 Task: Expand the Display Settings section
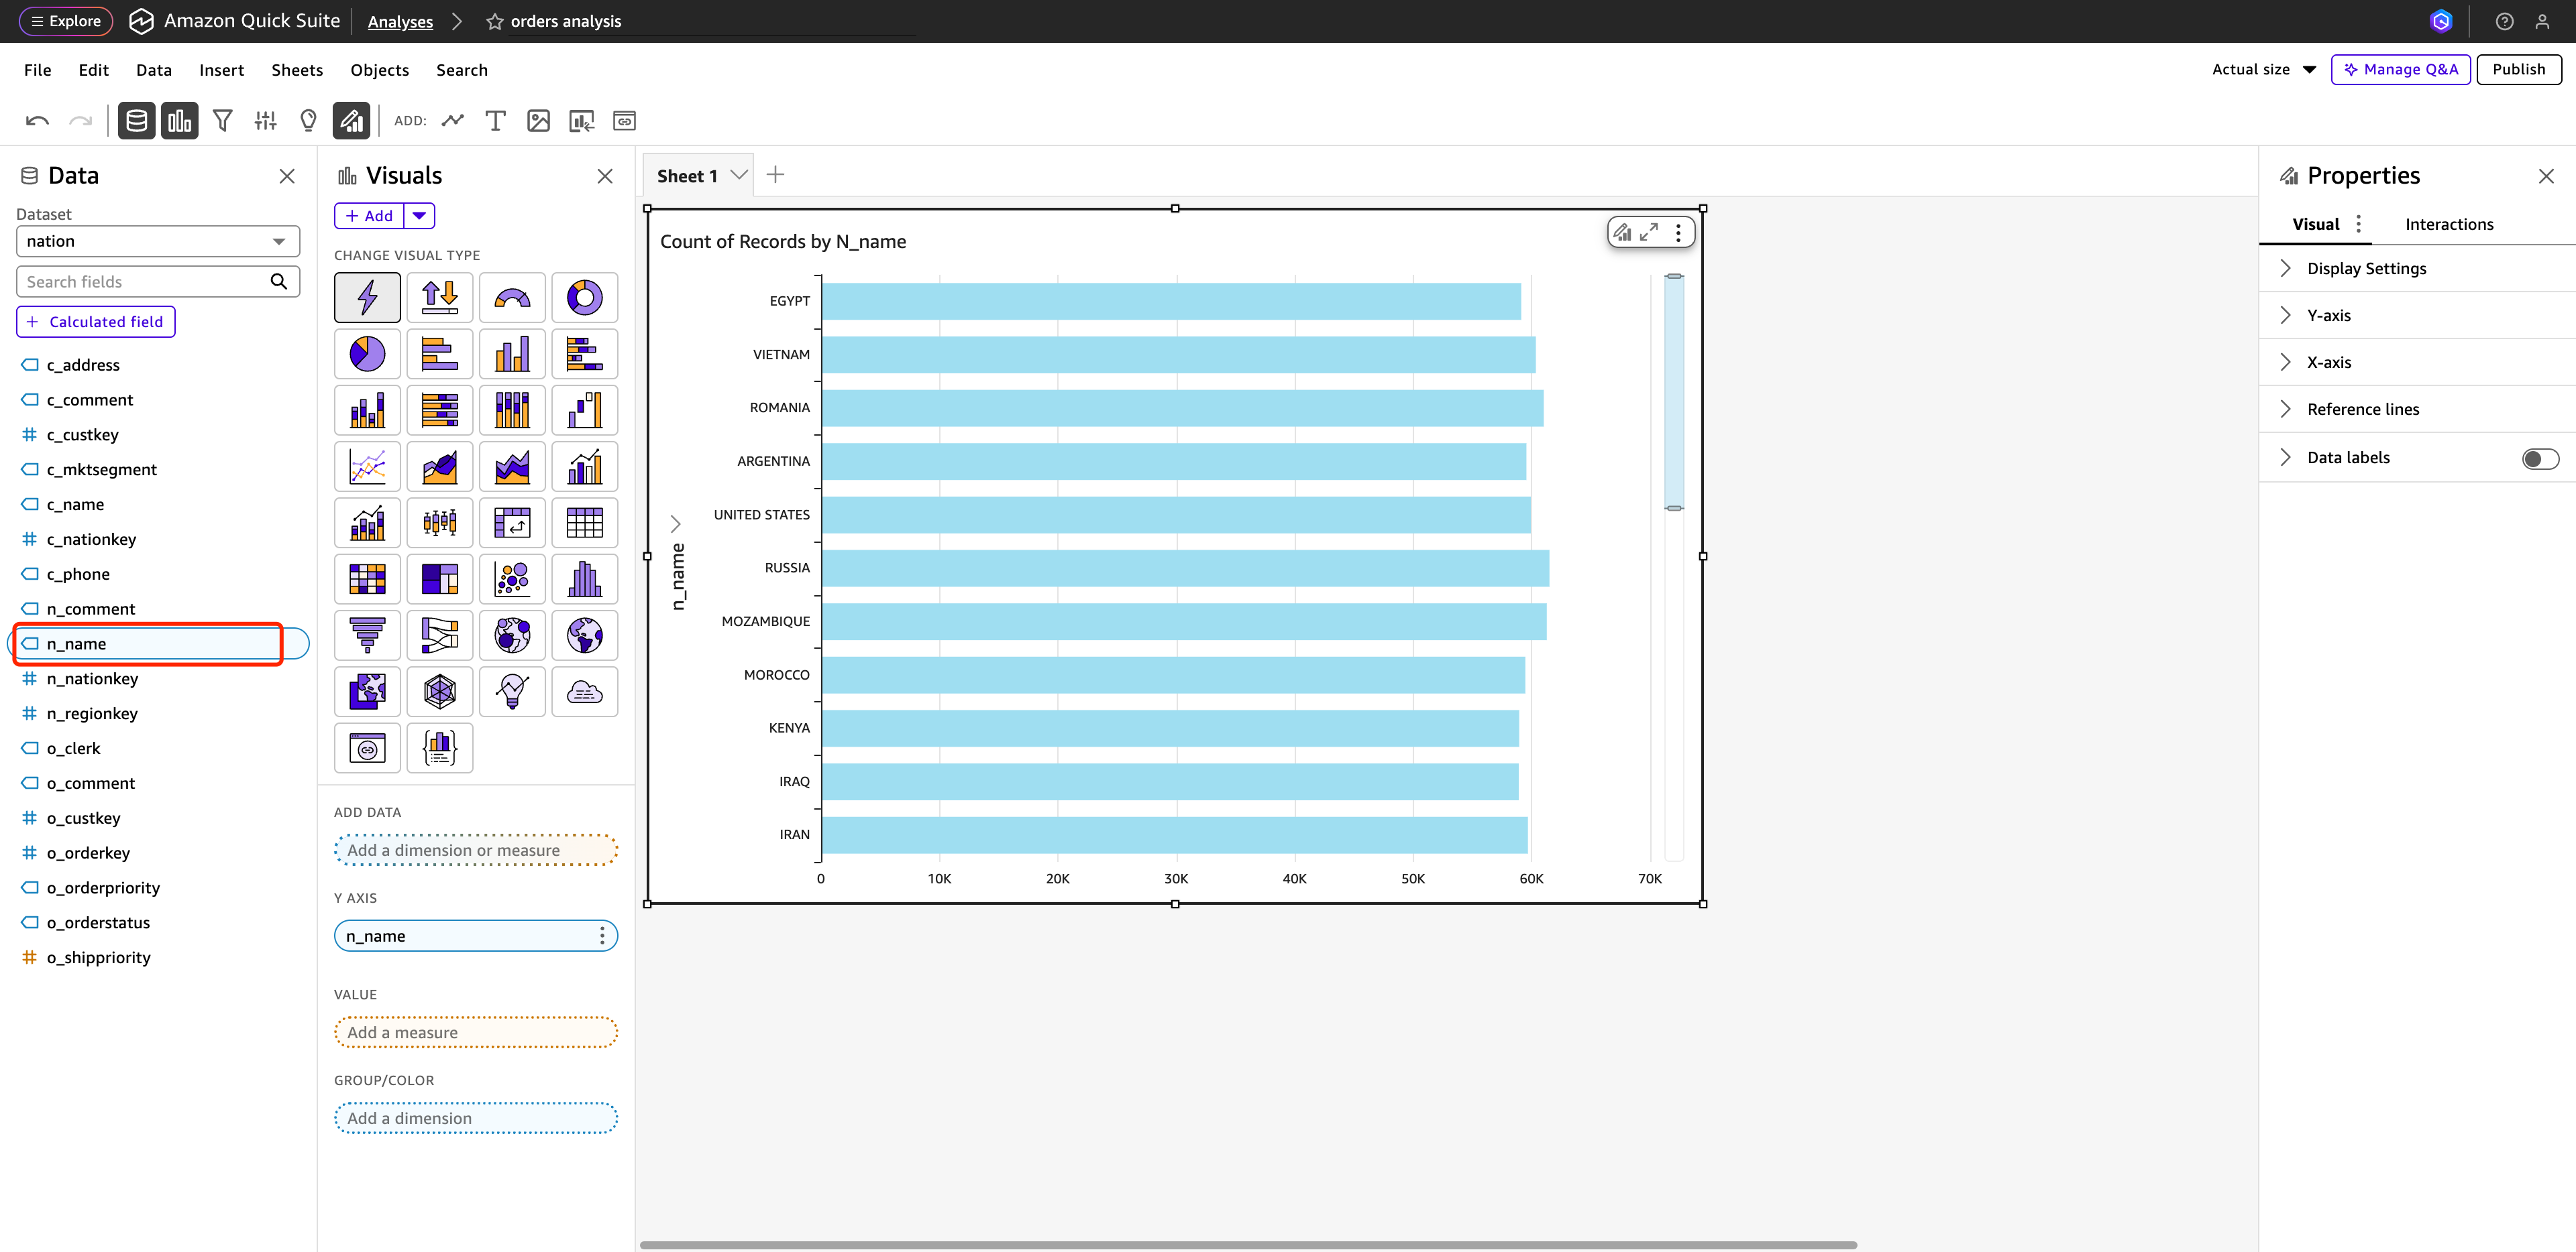point(2365,269)
